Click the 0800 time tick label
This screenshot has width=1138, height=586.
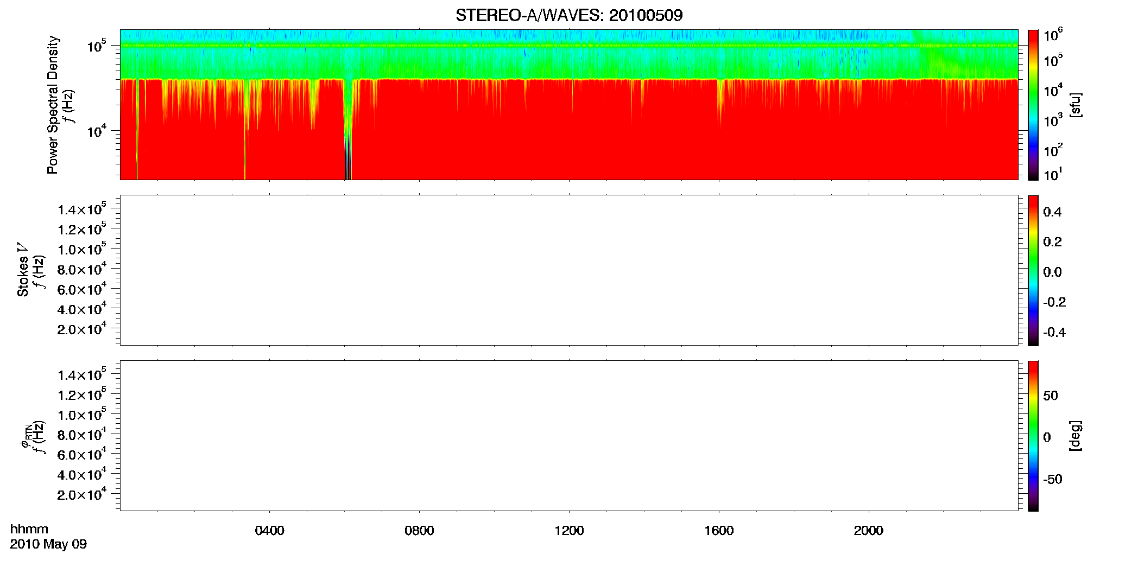419,531
